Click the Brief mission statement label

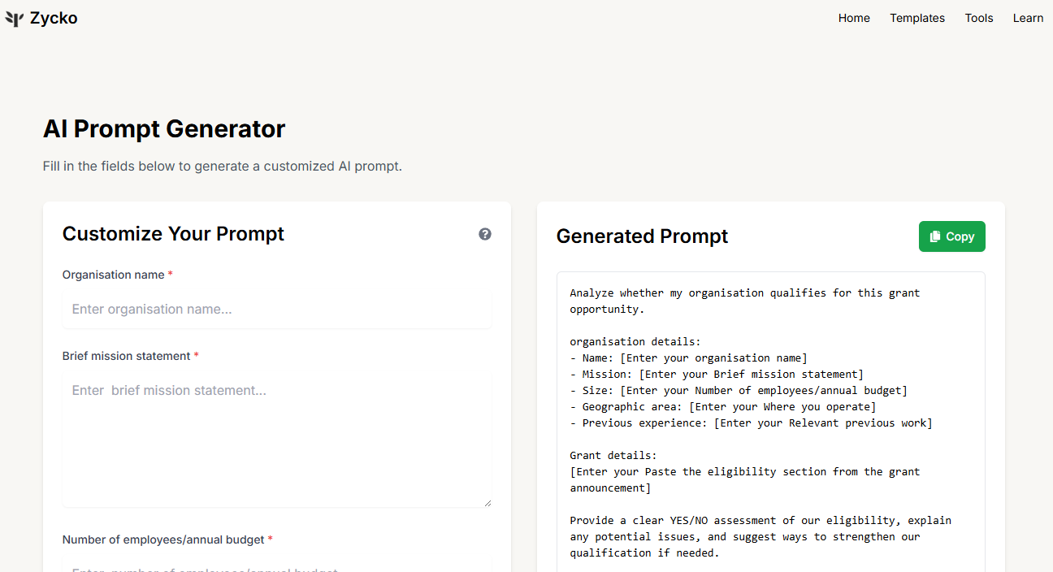(x=131, y=356)
